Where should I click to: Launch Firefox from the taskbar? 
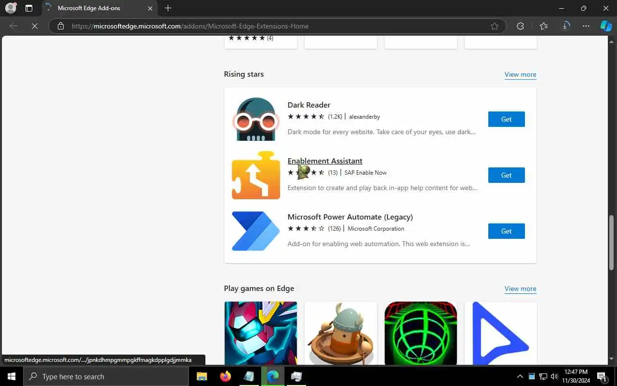pos(225,376)
